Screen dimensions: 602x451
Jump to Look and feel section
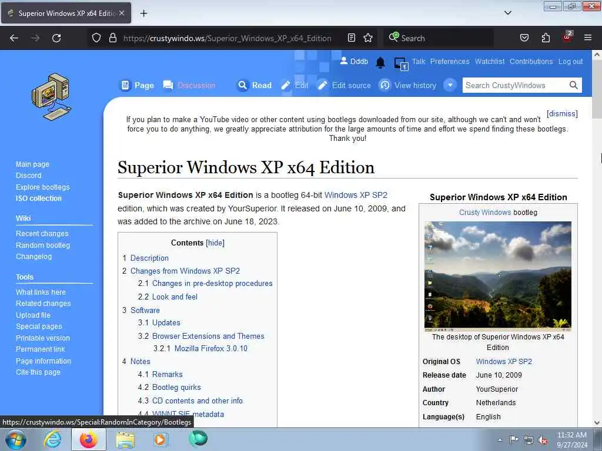pos(175,297)
